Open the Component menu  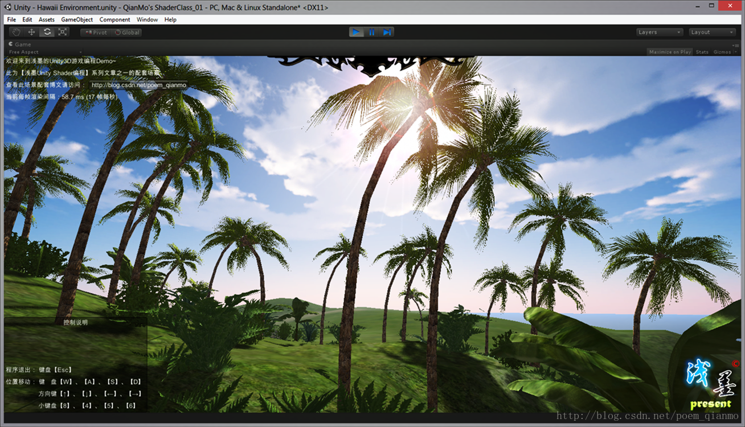click(x=115, y=19)
